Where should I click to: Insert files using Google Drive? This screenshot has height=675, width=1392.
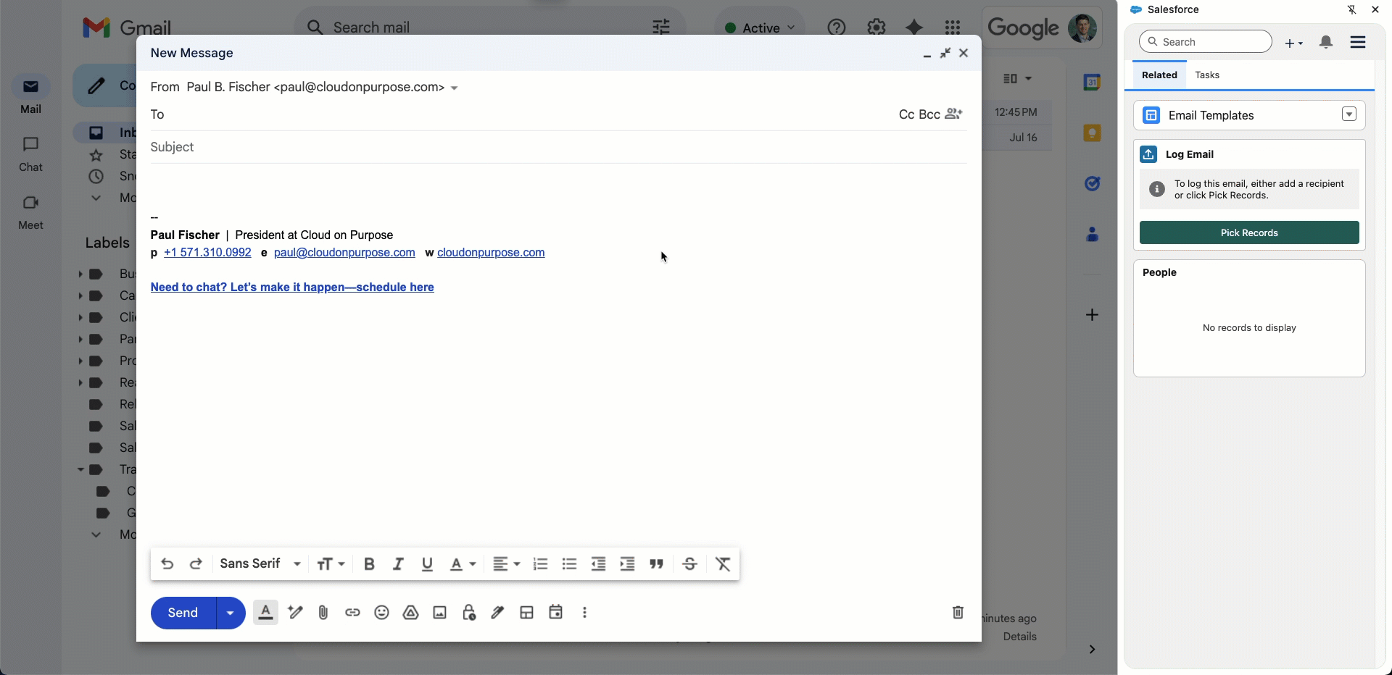(x=411, y=613)
